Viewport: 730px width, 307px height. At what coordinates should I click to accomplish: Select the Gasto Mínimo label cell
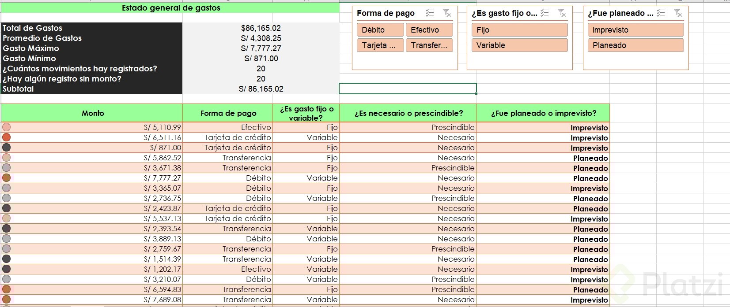tap(92, 59)
